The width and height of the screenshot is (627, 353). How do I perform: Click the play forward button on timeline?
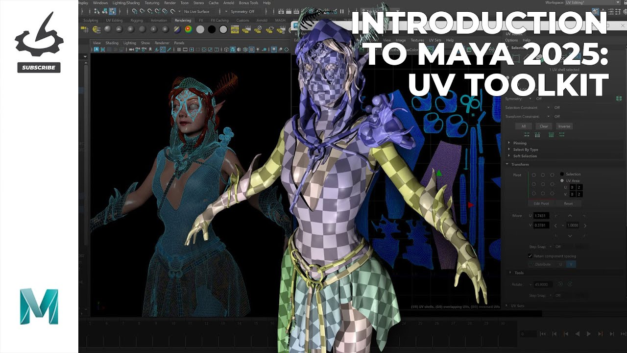coord(589,334)
